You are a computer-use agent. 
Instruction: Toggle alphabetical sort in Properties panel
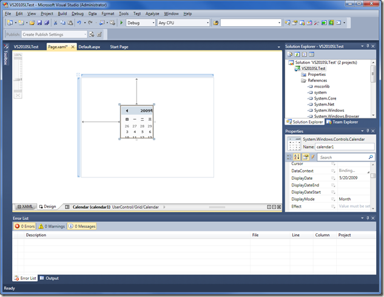297,157
